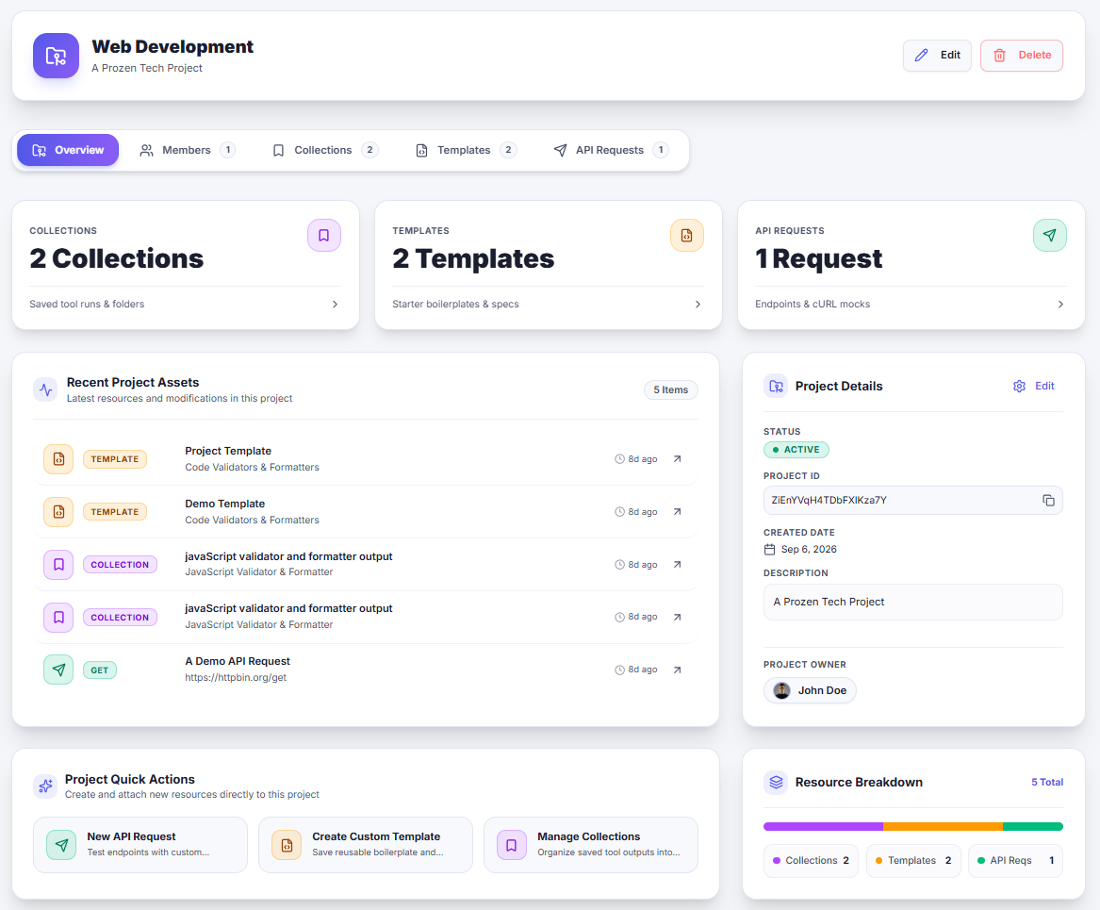Image resolution: width=1100 pixels, height=910 pixels.
Task: Click the GET method badge
Action: coord(100,670)
